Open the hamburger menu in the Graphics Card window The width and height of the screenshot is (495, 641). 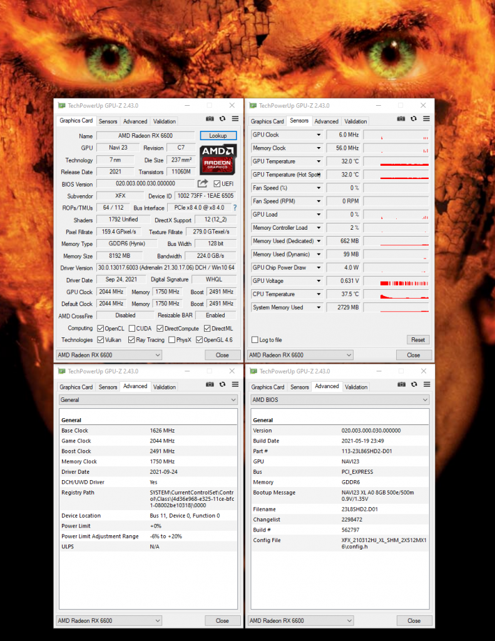pyautogui.click(x=235, y=118)
